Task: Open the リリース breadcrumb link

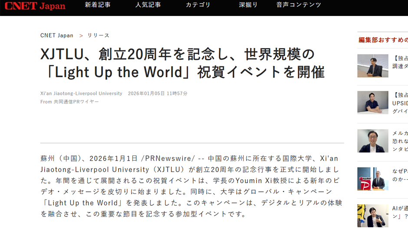Action: tap(99, 35)
